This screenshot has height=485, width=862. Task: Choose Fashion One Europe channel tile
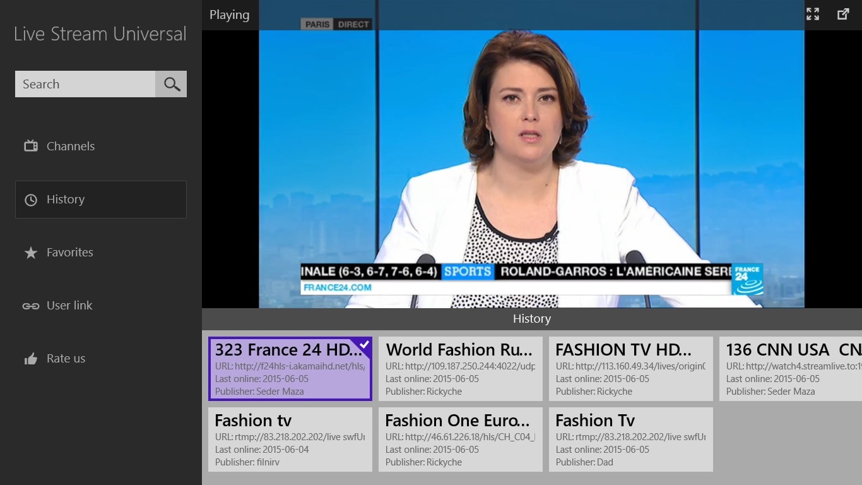(461, 440)
